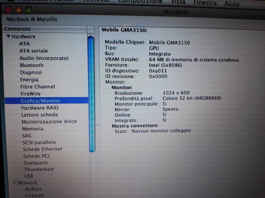
Task: Select Audio (incorporato) entry
Action: (44, 58)
